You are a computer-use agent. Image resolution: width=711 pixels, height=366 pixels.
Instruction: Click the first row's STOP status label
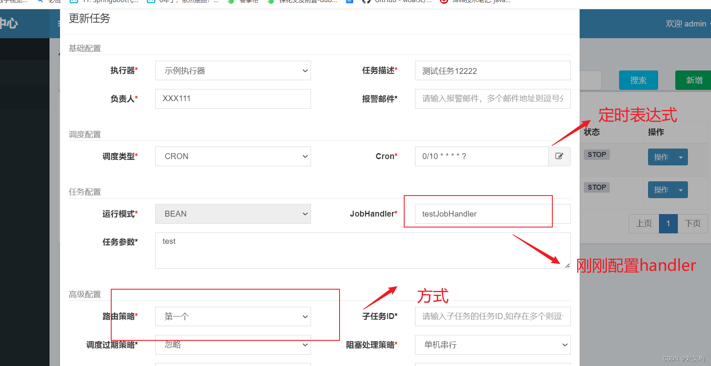pyautogui.click(x=596, y=154)
